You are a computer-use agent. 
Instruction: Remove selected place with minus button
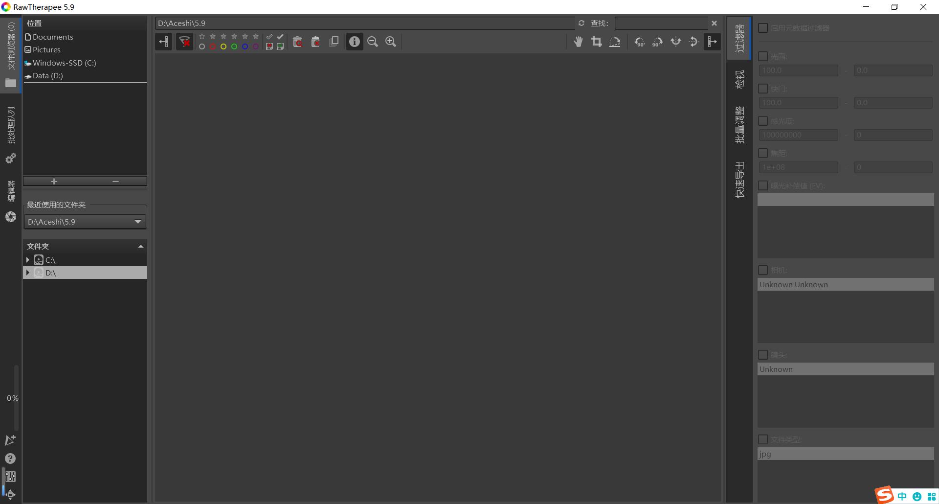click(x=116, y=181)
